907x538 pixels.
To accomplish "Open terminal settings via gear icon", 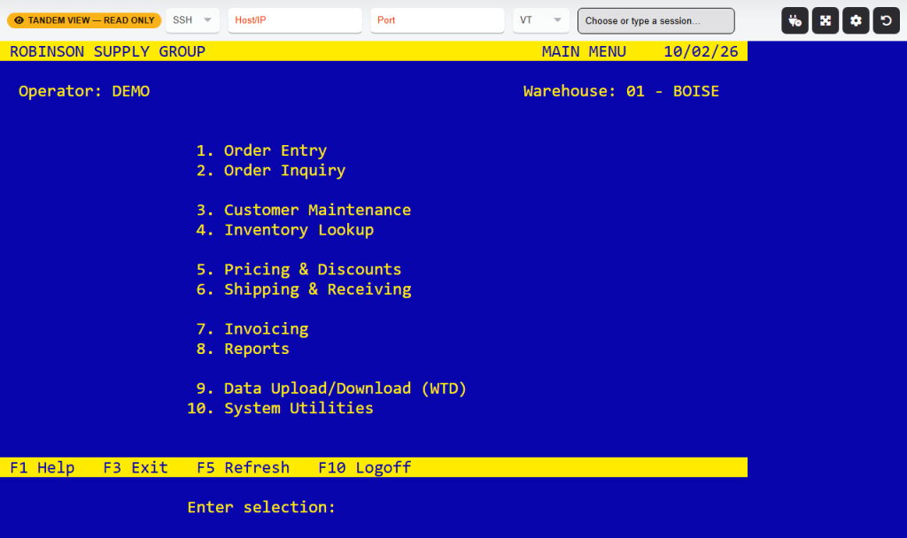I will 856,21.
